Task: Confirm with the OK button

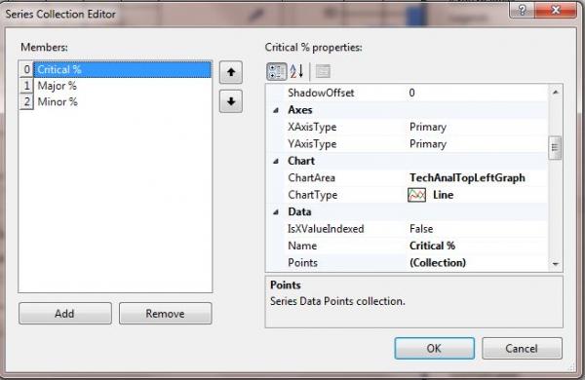Action: click(x=434, y=348)
